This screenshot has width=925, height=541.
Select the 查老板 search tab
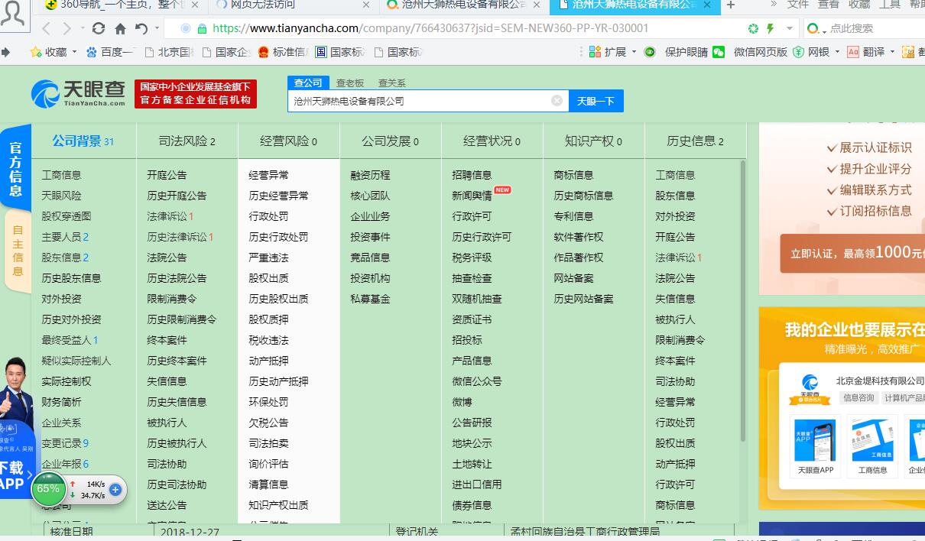click(x=350, y=83)
